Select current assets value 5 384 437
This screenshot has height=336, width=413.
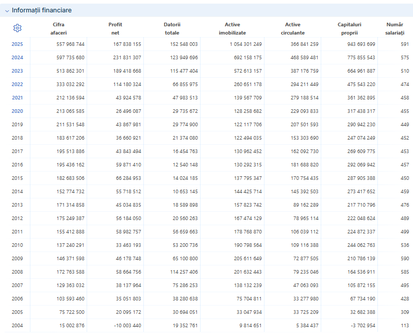[x=307, y=326]
